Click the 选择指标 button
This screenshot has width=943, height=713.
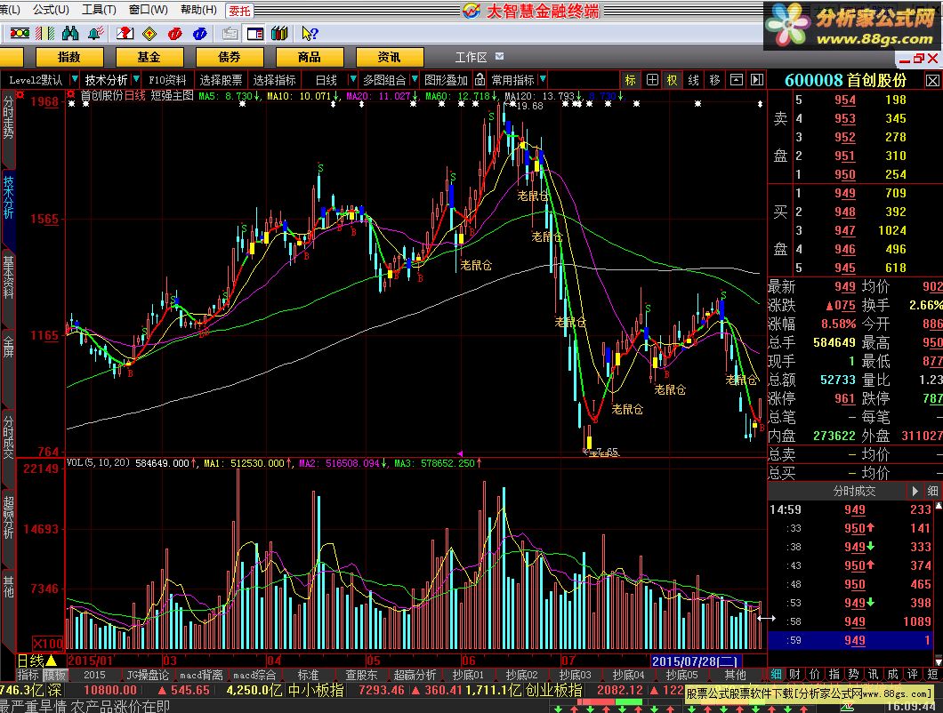274,80
